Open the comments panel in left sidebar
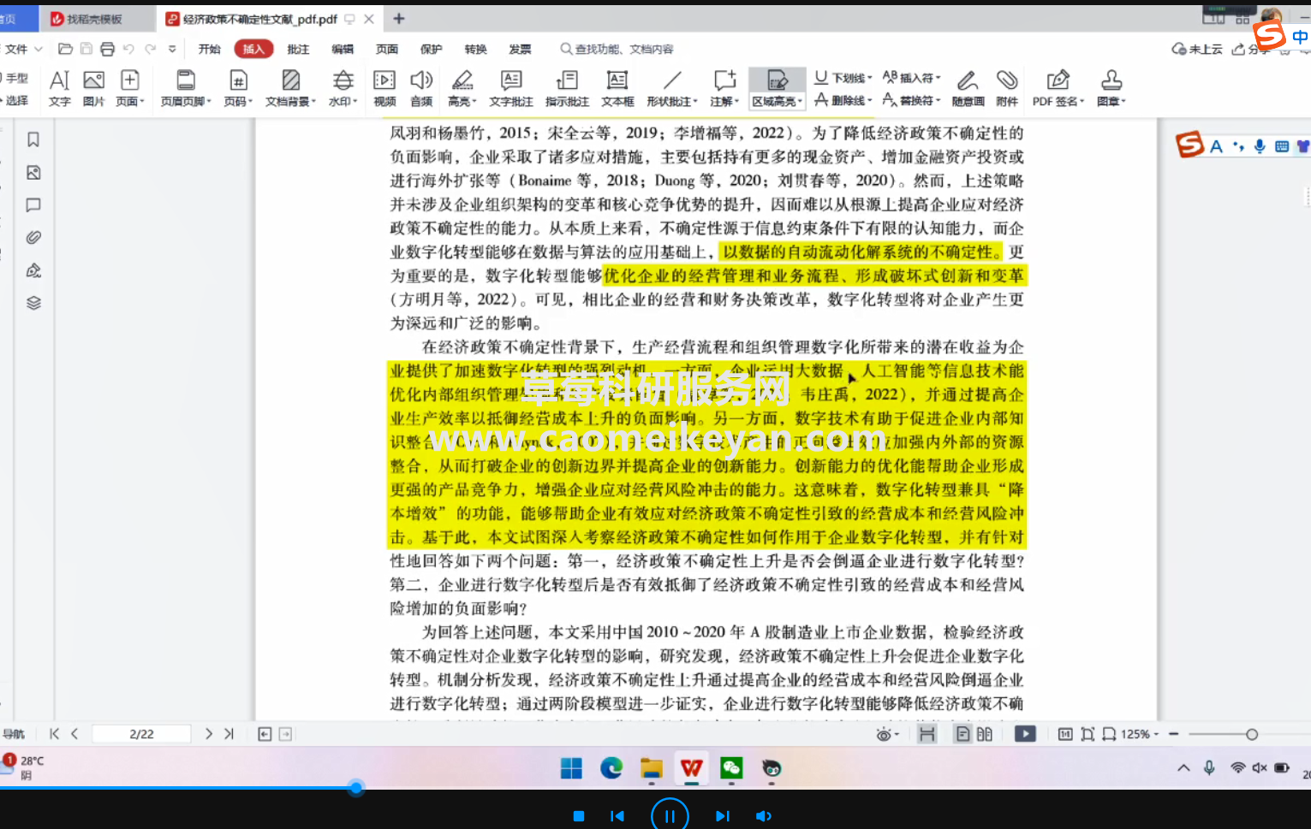The width and height of the screenshot is (1311, 829). point(33,205)
